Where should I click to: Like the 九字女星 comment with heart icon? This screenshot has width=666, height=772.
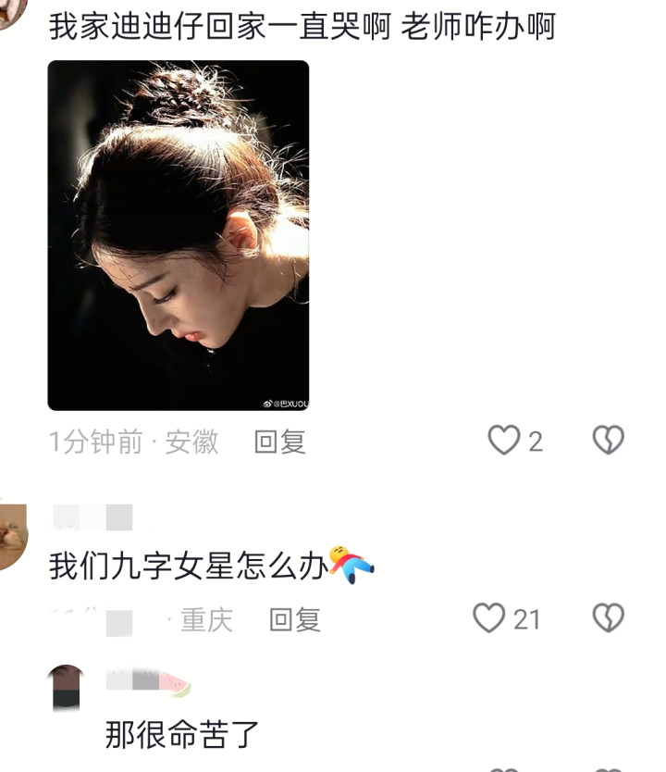(x=489, y=618)
